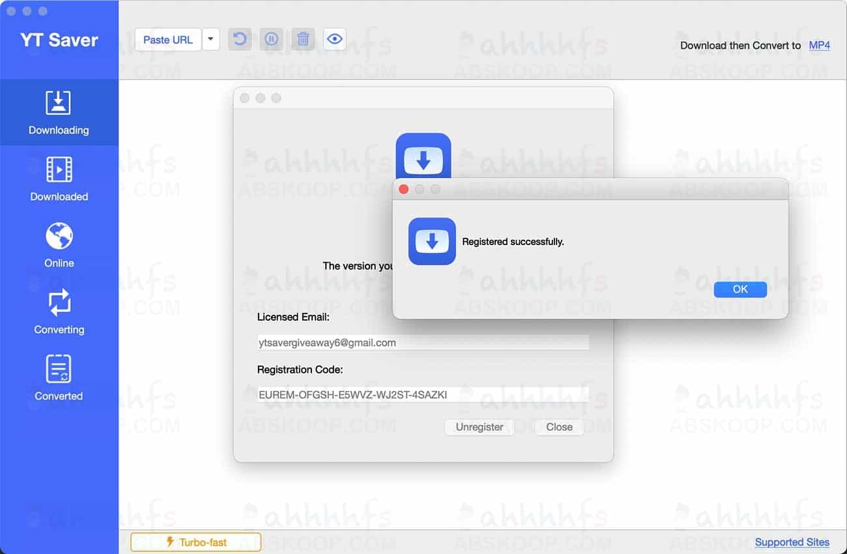Toggle the Turbo-fast mode button
847x554 pixels.
coord(195,542)
